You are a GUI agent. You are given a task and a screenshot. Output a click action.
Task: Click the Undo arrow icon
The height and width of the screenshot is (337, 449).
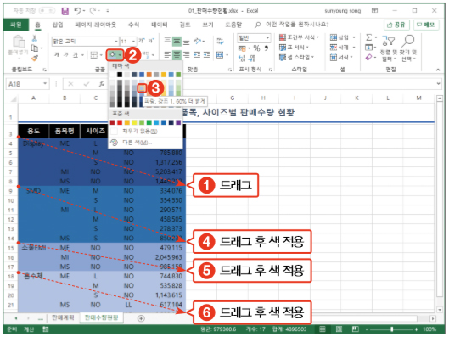pyautogui.click(x=77, y=11)
